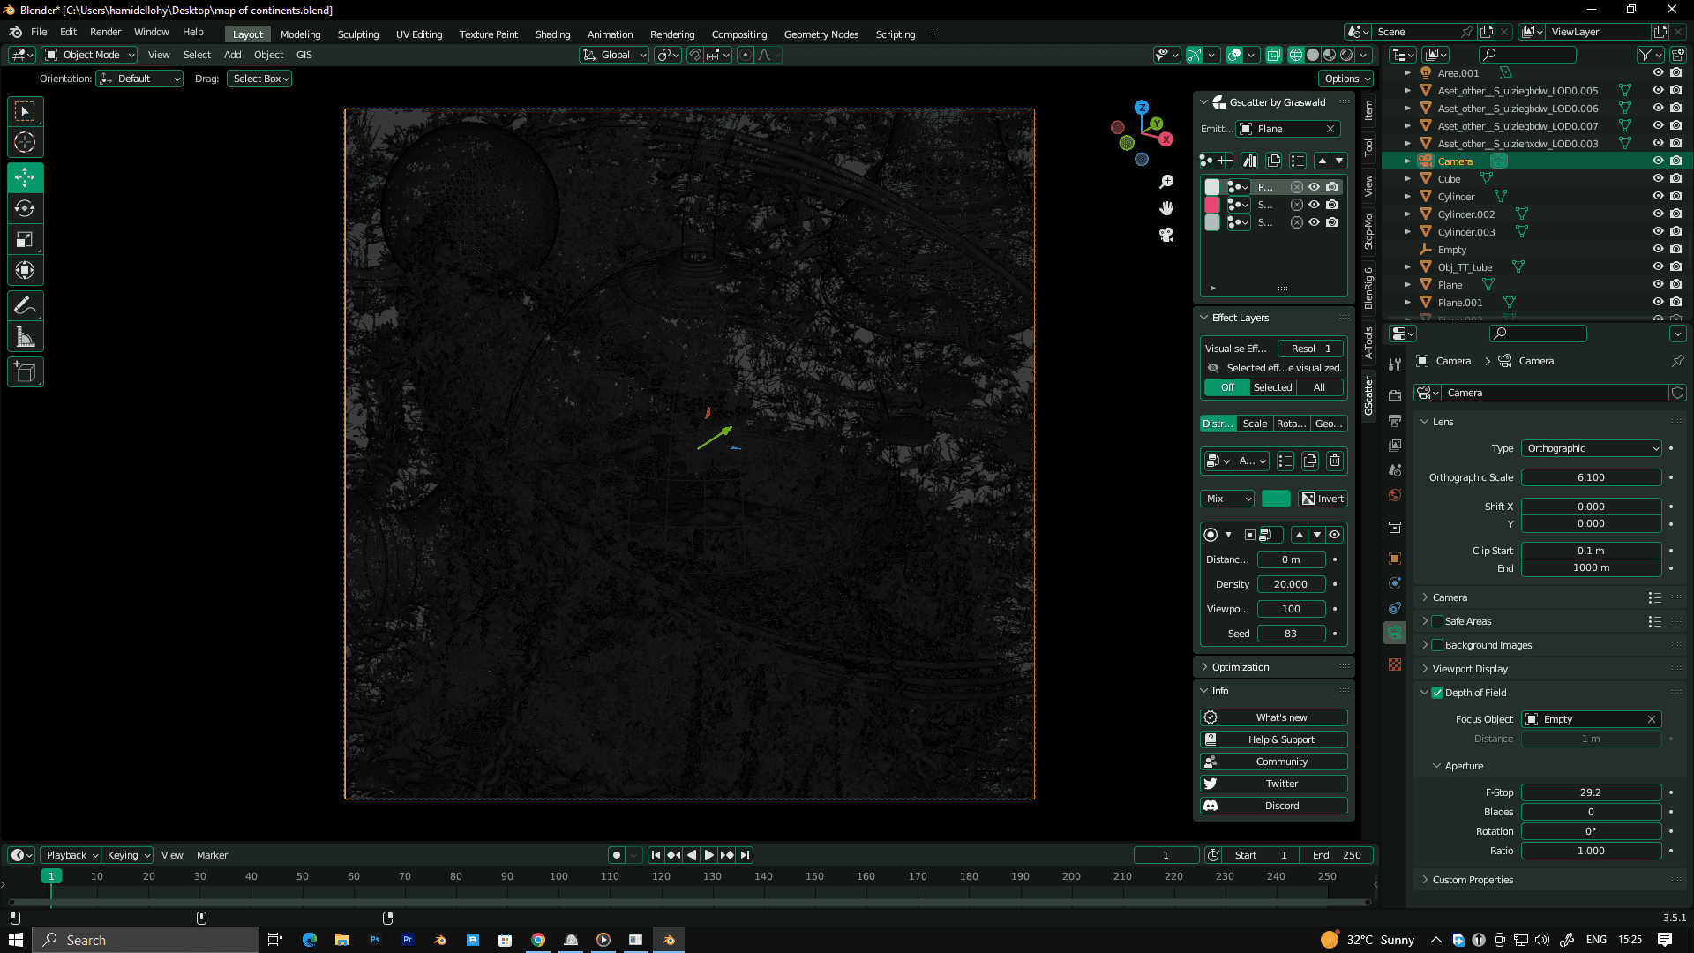Viewport: 1694px width, 953px height.
Task: Select the Measure tool
Action: pos(25,336)
